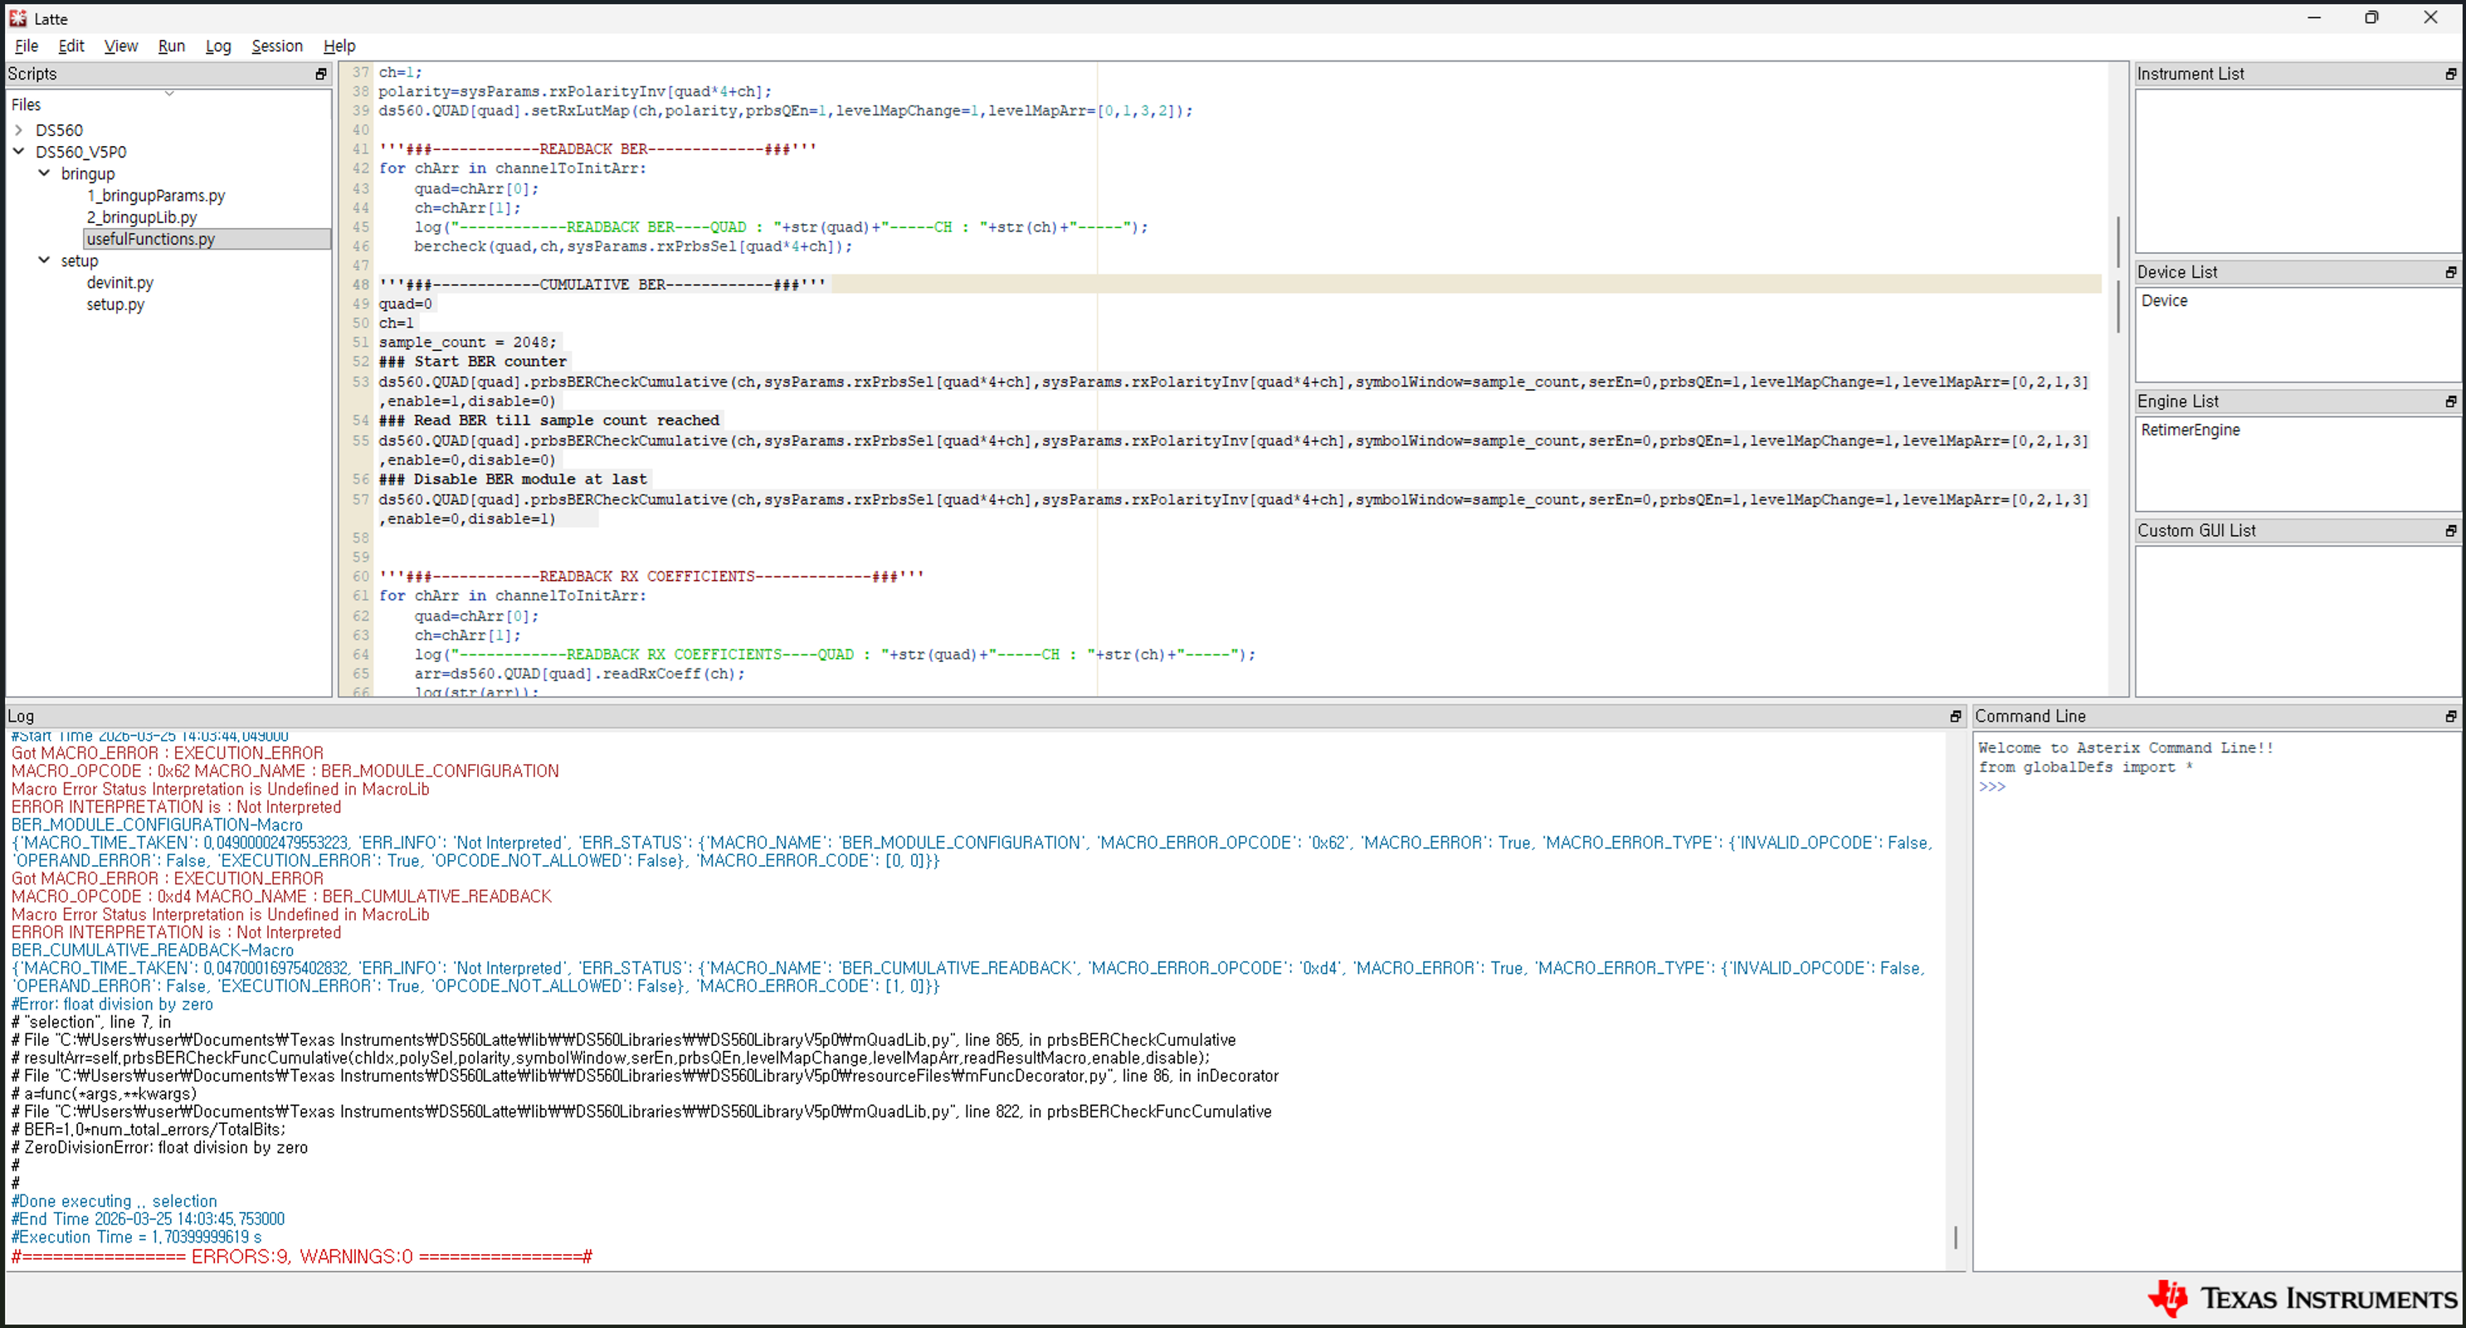Click the '### Read BER till sample count reached' comment
The height and width of the screenshot is (1328, 2466).
pos(549,421)
